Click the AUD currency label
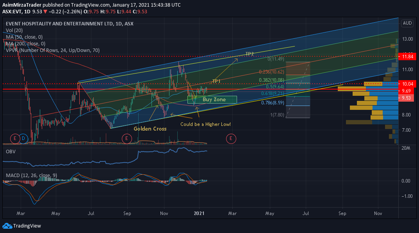This screenshot has height=233, width=419. pyautogui.click(x=407, y=23)
